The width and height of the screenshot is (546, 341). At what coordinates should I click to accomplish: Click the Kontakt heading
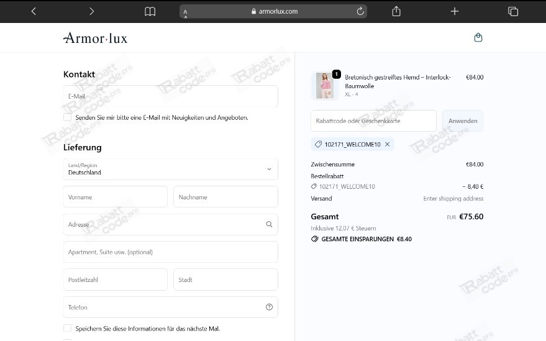(79, 74)
